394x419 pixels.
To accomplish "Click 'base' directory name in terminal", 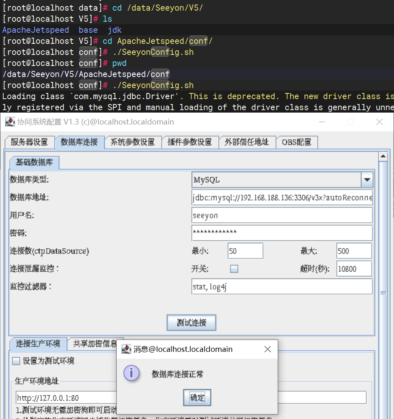I will [x=88, y=30].
